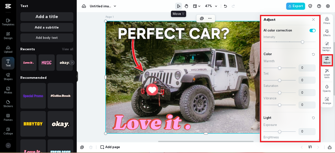Open the 47% zoom dropdown
This screenshot has height=153, width=335.
[x=211, y=6]
